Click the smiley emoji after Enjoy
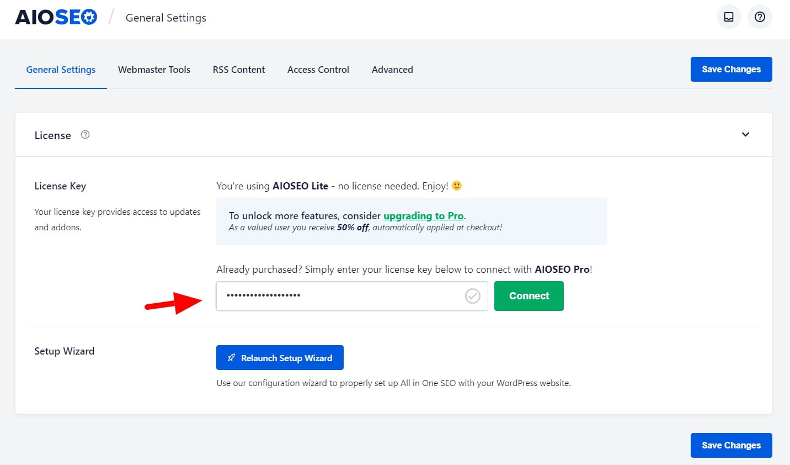790x465 pixels. coord(457,186)
